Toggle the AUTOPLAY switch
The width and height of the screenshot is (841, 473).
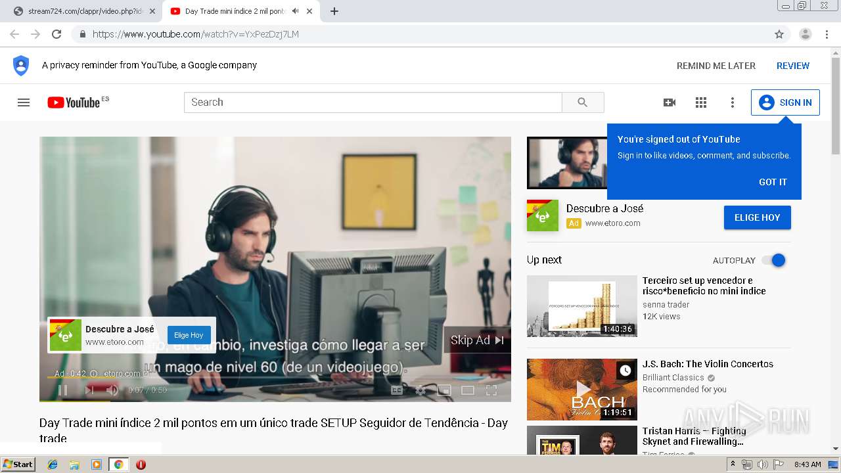point(774,260)
